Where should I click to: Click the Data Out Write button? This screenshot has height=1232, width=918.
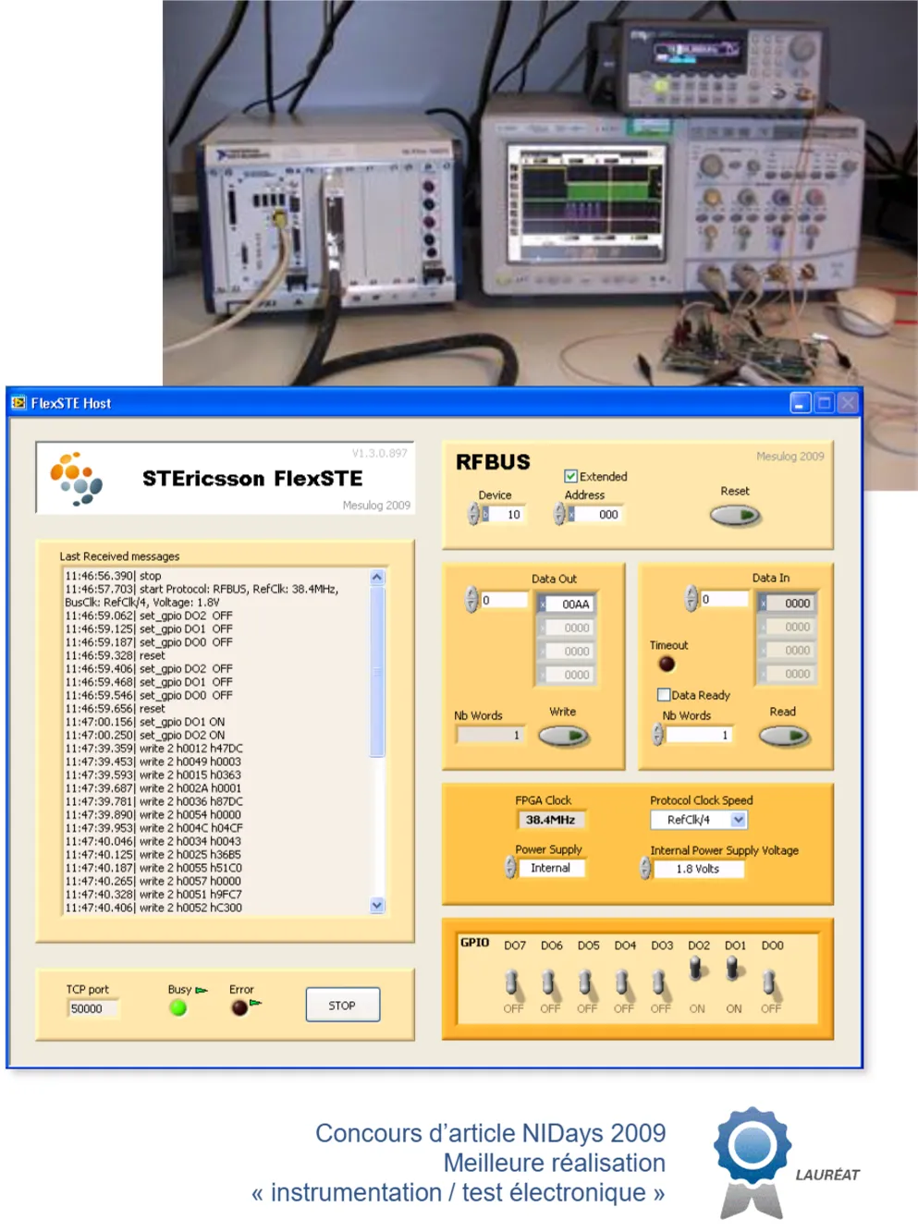pos(564,736)
